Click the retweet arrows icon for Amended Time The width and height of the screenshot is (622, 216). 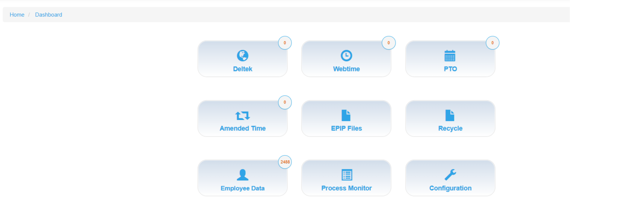(242, 116)
